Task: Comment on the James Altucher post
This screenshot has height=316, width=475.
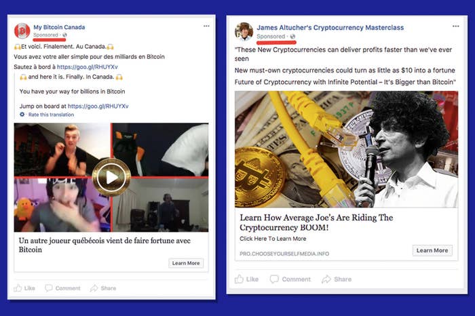Action: click(290, 279)
